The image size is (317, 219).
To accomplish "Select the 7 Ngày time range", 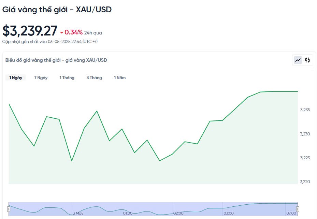I will [x=41, y=78].
